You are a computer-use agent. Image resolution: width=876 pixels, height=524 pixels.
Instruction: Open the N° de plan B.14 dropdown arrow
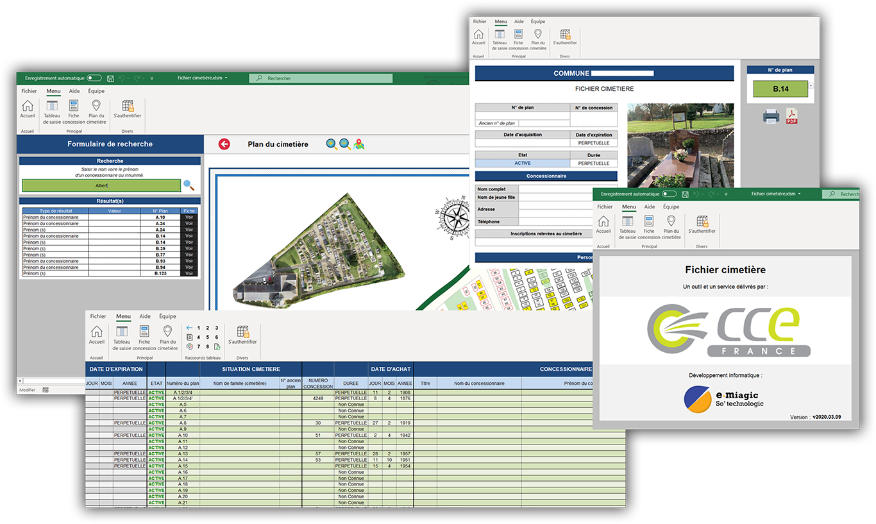pos(812,85)
